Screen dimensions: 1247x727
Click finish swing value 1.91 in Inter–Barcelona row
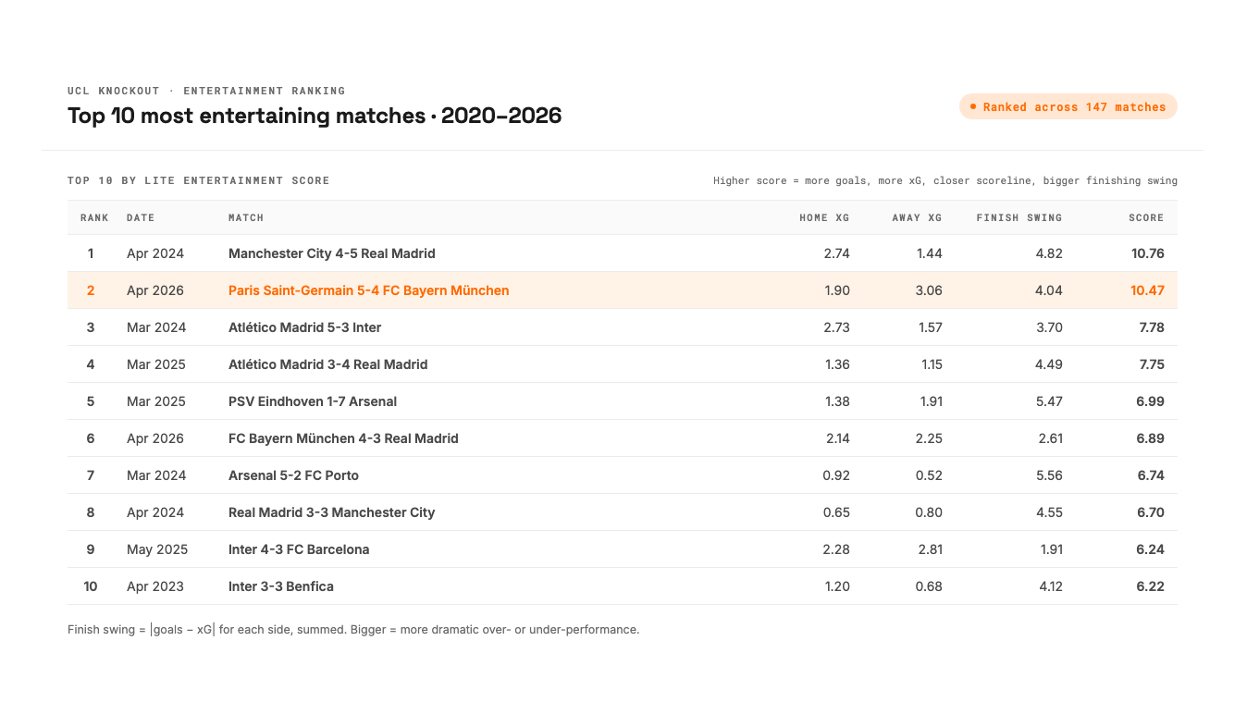[1052, 549]
